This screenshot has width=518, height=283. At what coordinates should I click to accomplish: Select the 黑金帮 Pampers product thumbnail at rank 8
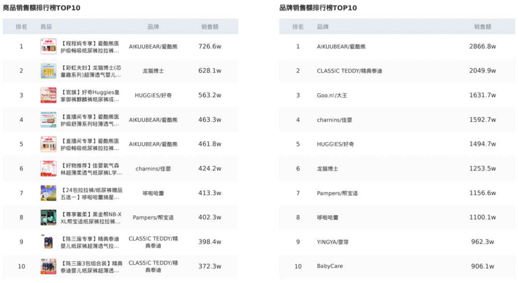[48, 217]
